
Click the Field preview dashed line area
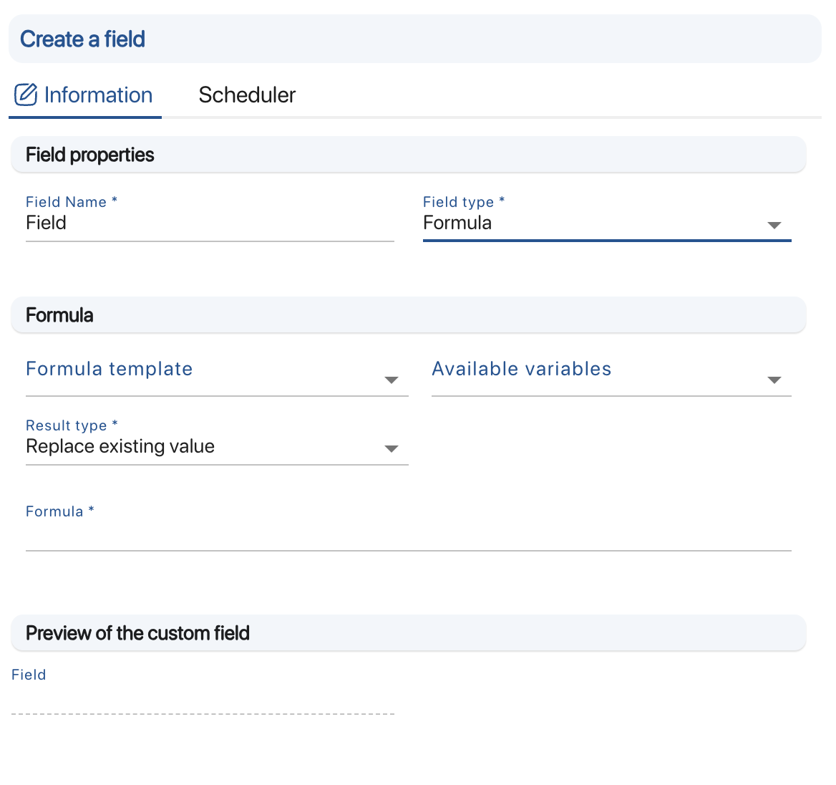pos(203,713)
